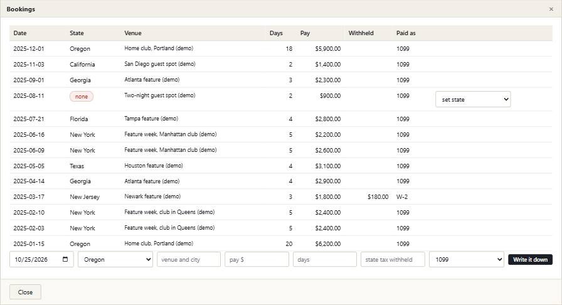Click the State column header
This screenshot has width=562, height=305.
[x=77, y=33]
